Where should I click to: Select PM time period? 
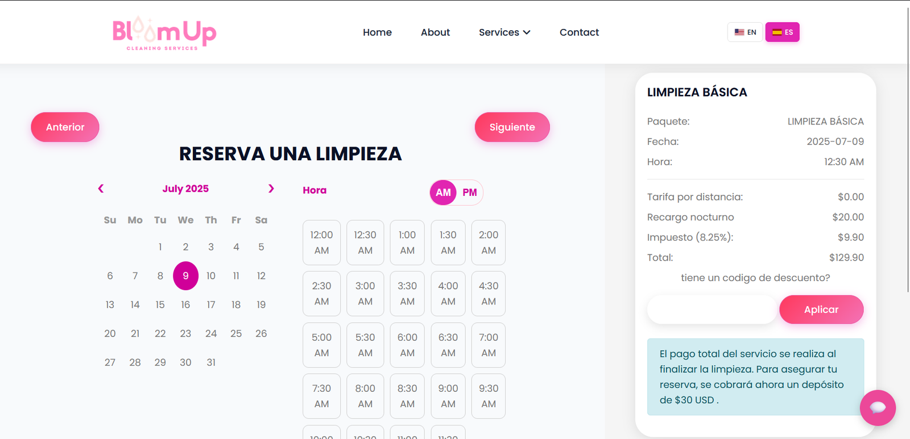[x=470, y=193]
